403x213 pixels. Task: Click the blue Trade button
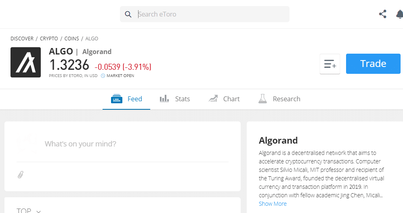(x=373, y=64)
